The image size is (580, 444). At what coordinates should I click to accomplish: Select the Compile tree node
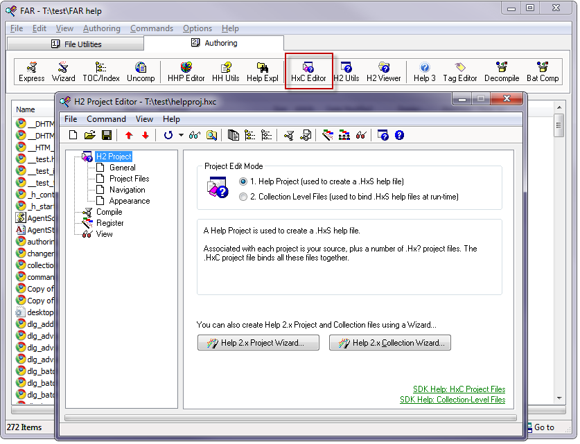[109, 212]
